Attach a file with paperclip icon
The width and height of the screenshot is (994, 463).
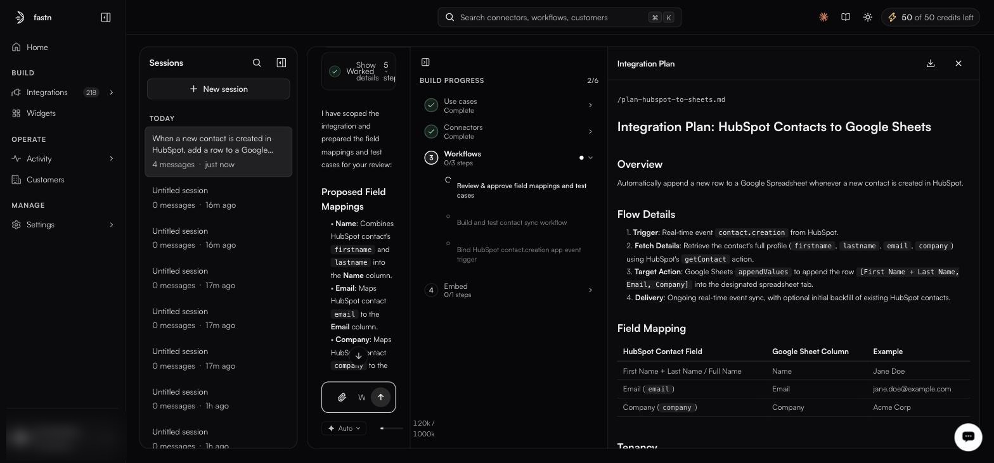[342, 397]
